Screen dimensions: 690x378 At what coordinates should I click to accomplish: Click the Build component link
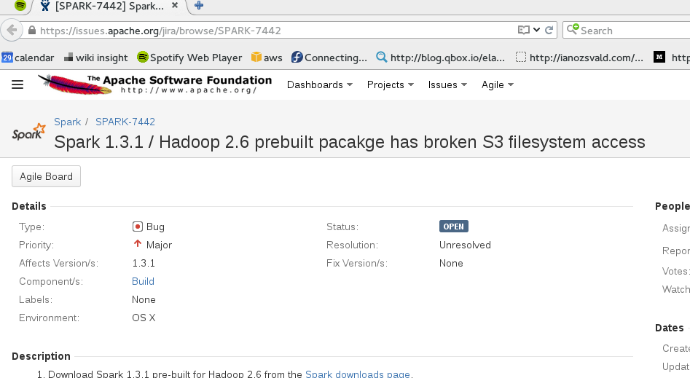[x=143, y=281]
